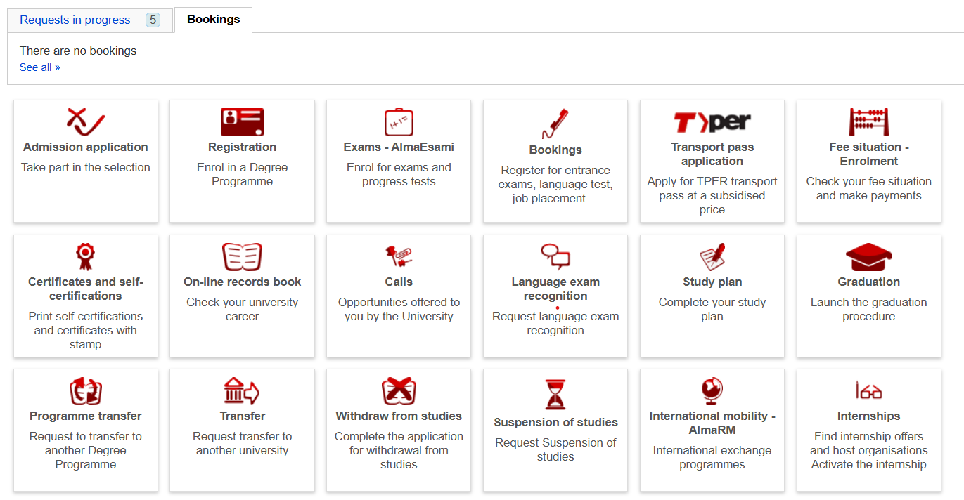This screenshot has height=500, width=964.
Task: Open the Study plan heading link
Action: pos(712,282)
